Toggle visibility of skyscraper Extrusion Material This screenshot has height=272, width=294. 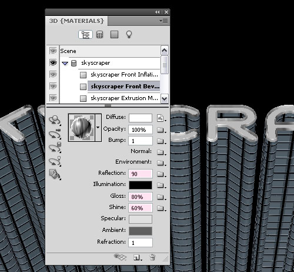click(53, 98)
